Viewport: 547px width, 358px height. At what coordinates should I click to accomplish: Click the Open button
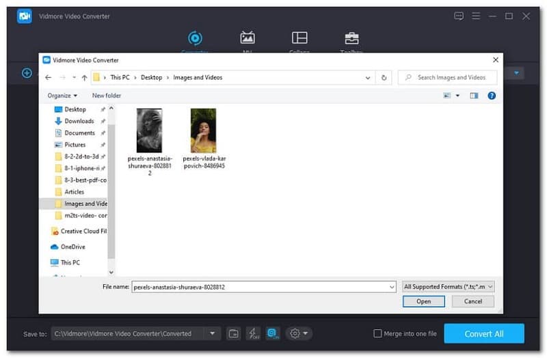click(423, 301)
